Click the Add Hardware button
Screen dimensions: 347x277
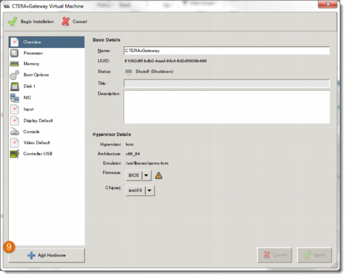(47, 255)
